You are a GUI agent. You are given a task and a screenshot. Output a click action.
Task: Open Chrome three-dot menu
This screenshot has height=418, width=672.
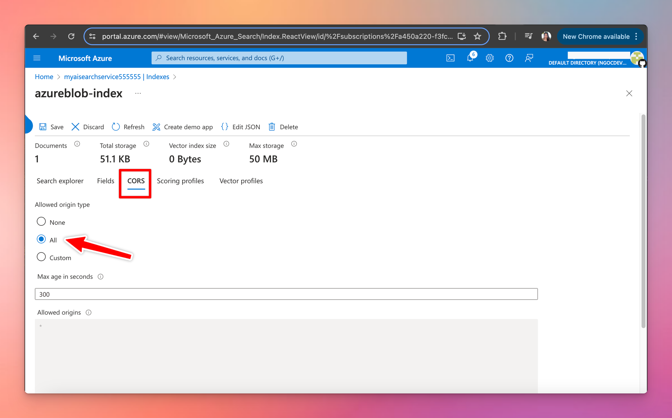tap(636, 36)
